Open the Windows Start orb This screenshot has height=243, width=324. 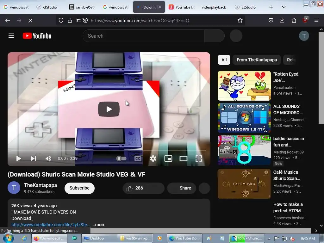click(x=8, y=238)
